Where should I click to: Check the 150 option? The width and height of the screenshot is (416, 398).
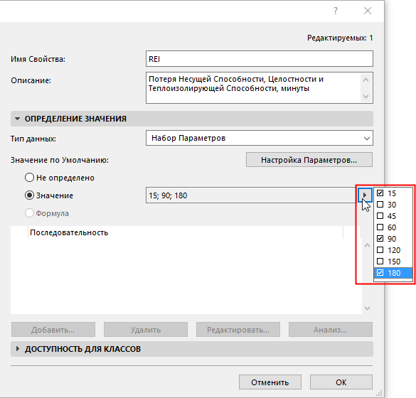pyautogui.click(x=380, y=262)
